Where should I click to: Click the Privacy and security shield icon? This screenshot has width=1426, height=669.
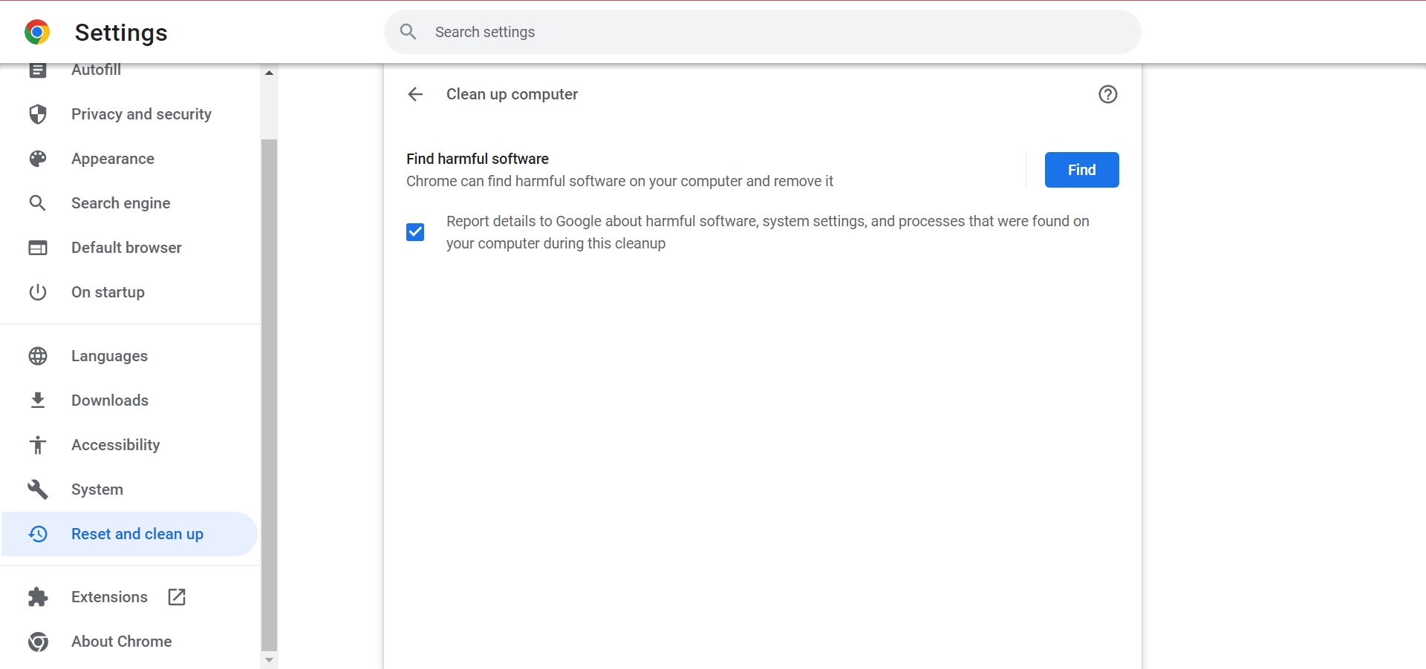(x=38, y=114)
